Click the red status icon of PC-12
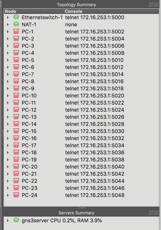This screenshot has height=230, width=161. (x=16, y=110)
